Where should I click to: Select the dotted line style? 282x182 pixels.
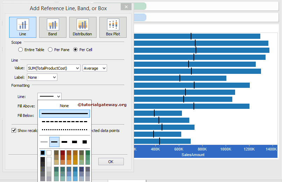point(64,129)
